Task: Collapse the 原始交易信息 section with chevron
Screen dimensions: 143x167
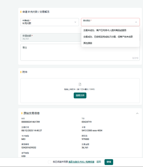Action: (137, 113)
